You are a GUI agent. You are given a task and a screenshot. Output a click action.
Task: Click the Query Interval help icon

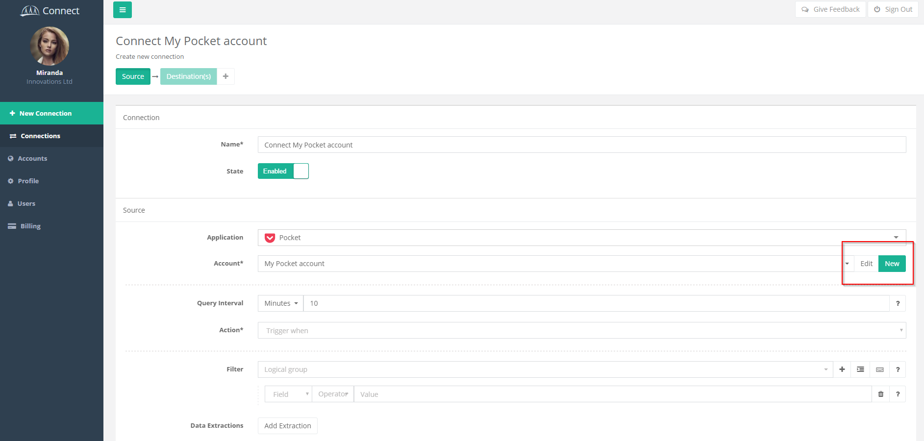(x=898, y=303)
